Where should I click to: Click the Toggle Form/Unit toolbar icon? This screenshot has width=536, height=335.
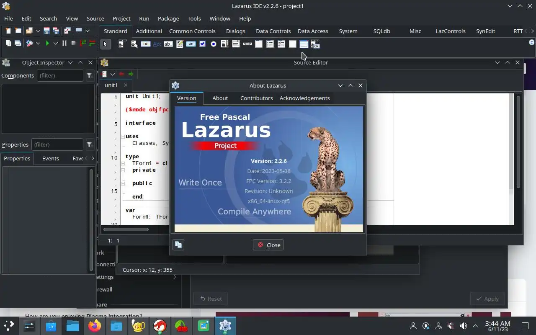point(67,31)
